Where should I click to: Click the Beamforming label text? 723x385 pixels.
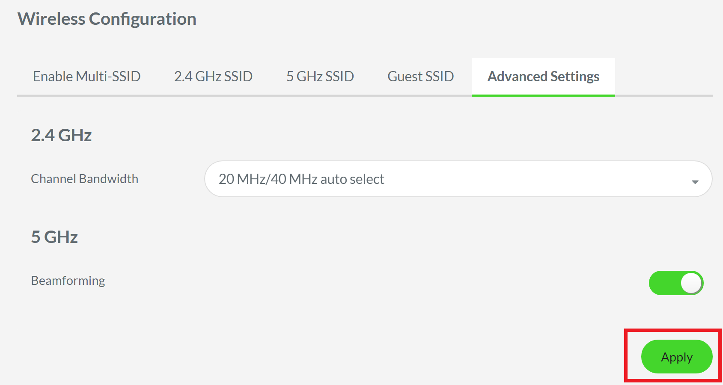[x=67, y=281]
